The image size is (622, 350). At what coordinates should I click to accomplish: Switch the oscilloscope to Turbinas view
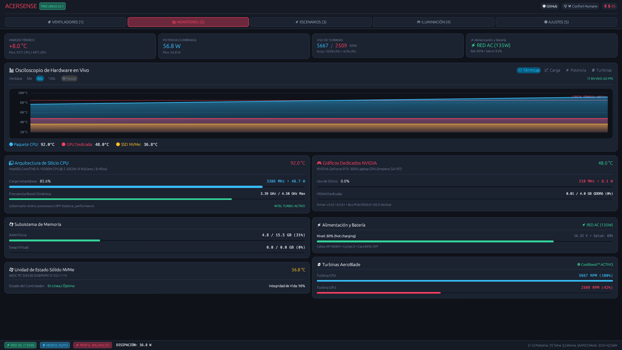(602, 70)
